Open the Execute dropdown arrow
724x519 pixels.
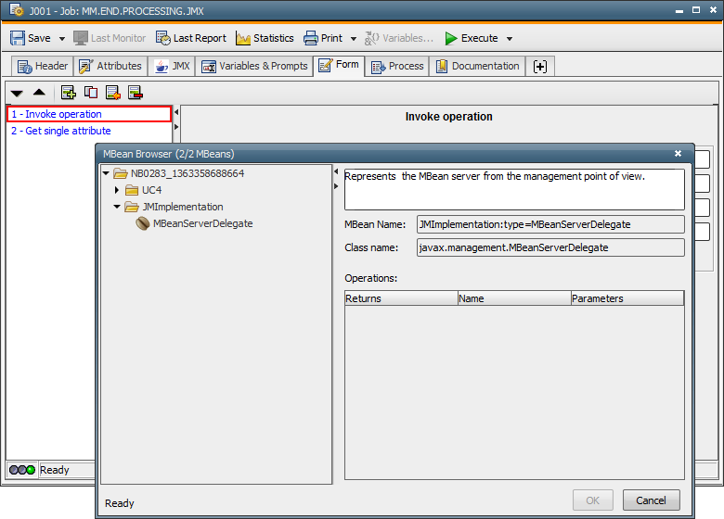510,39
